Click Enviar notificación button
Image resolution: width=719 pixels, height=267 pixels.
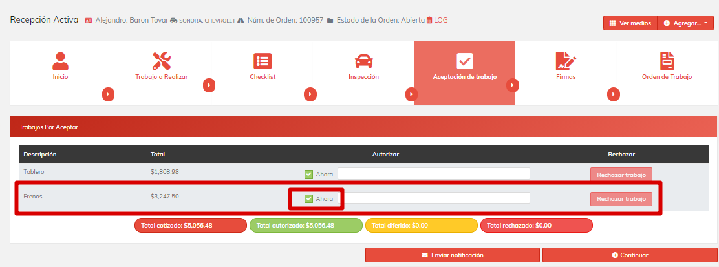pos(452,255)
